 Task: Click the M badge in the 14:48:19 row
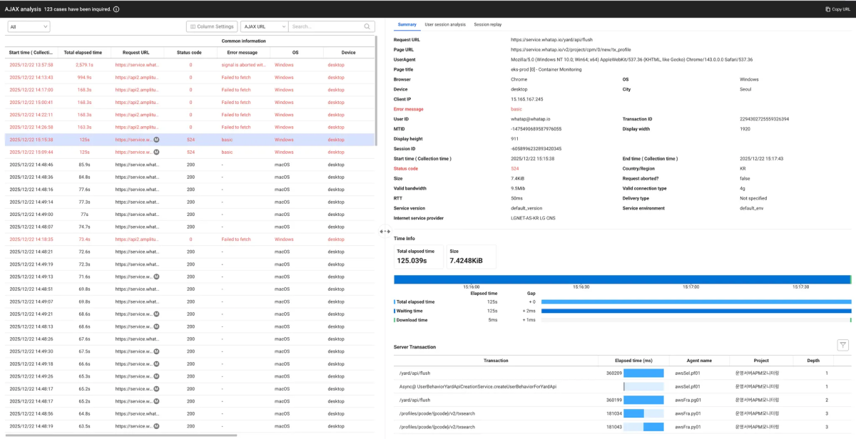pyautogui.click(x=156, y=426)
